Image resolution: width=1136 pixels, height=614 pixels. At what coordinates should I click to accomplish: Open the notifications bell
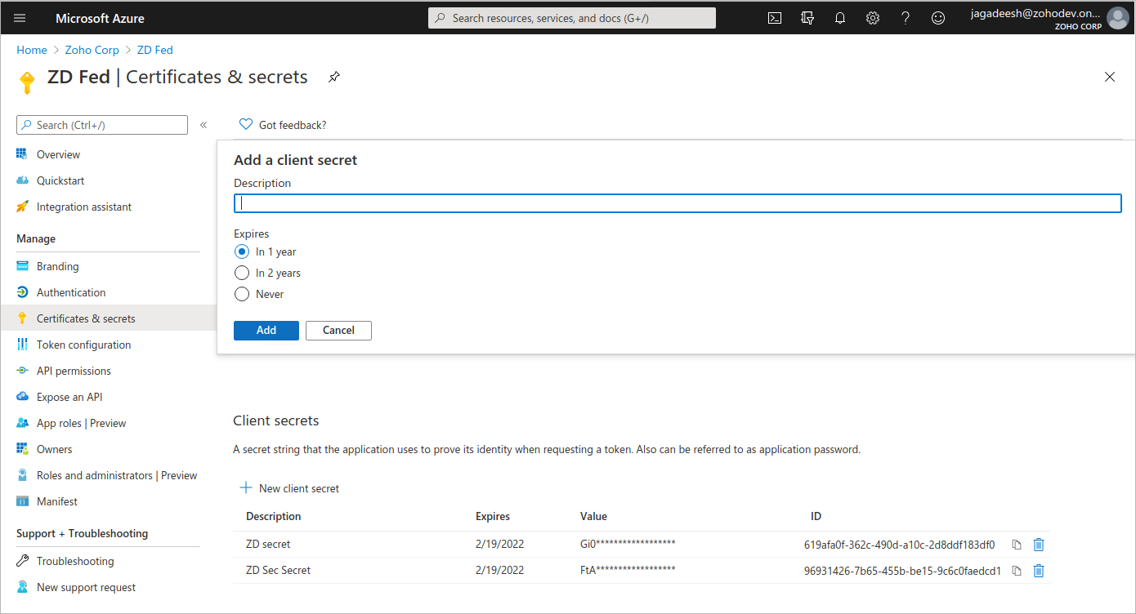point(840,18)
